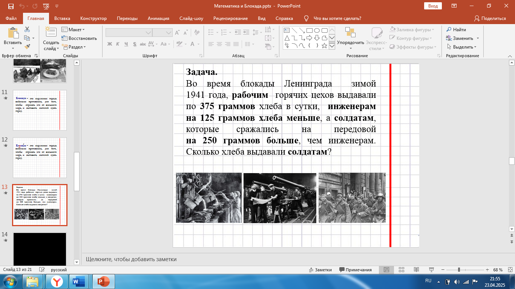
Task: Open the Раздел section dropdown
Action: 74,47
